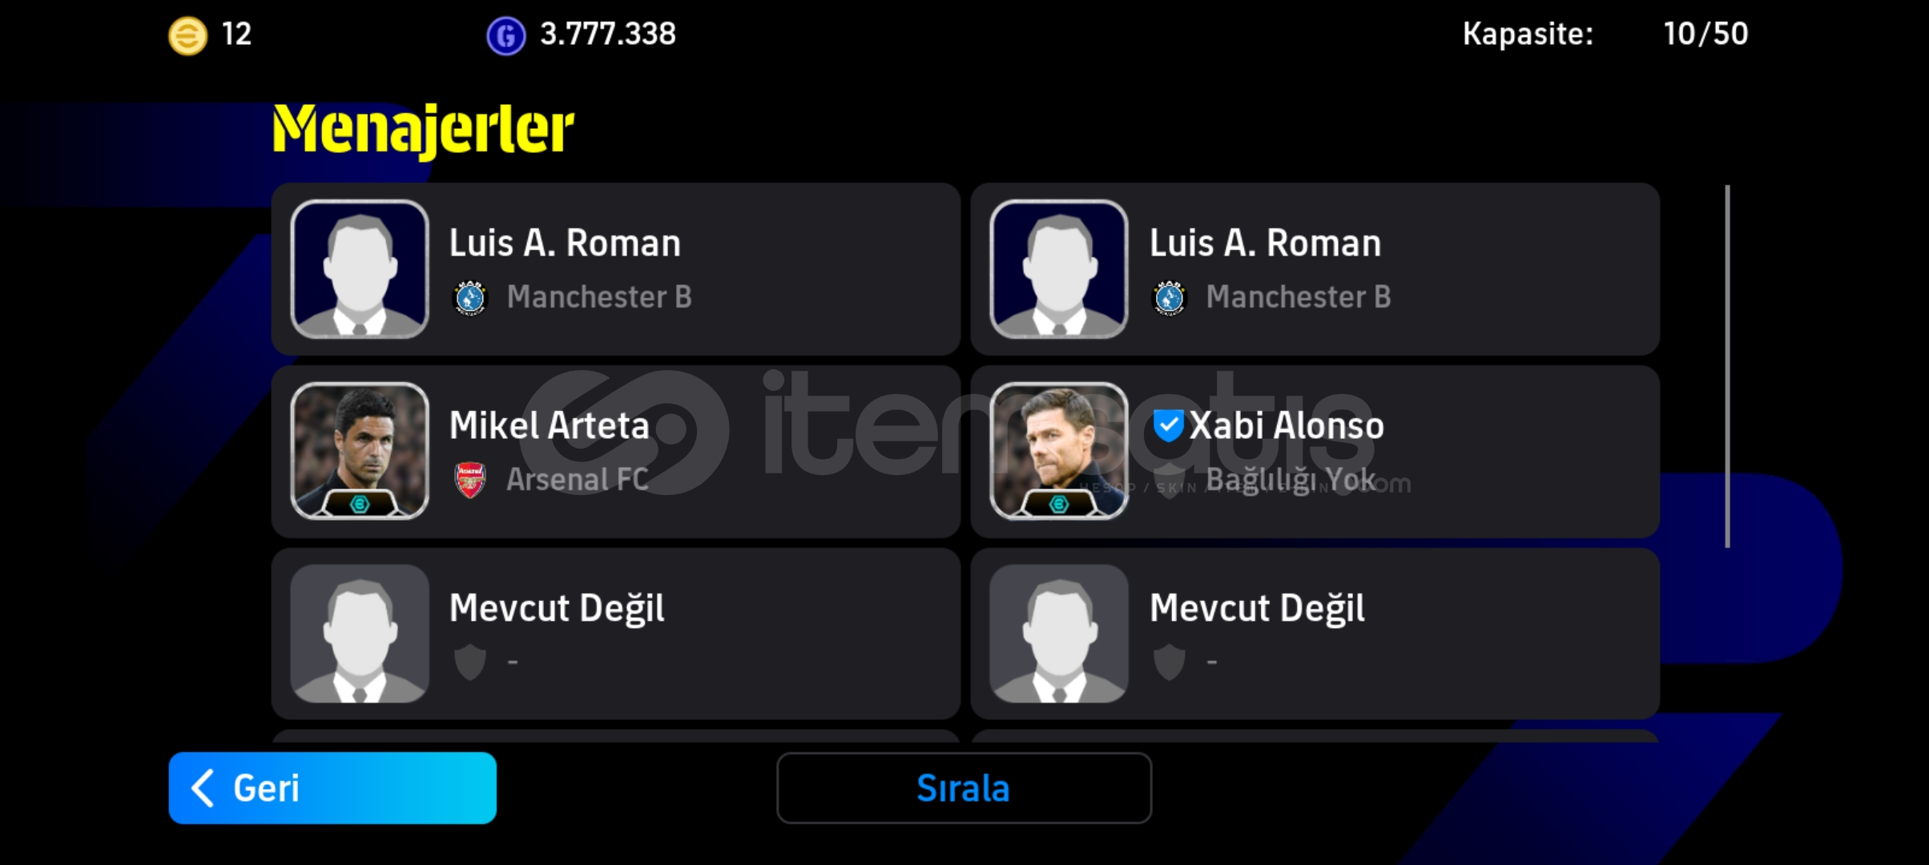Go back with the Geri button
The width and height of the screenshot is (1929, 865).
pyautogui.click(x=332, y=788)
